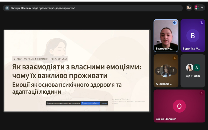This screenshot has width=208, height=130.
Task: Click the muted mic icon on Вероніка's tile
Action: 201,23
